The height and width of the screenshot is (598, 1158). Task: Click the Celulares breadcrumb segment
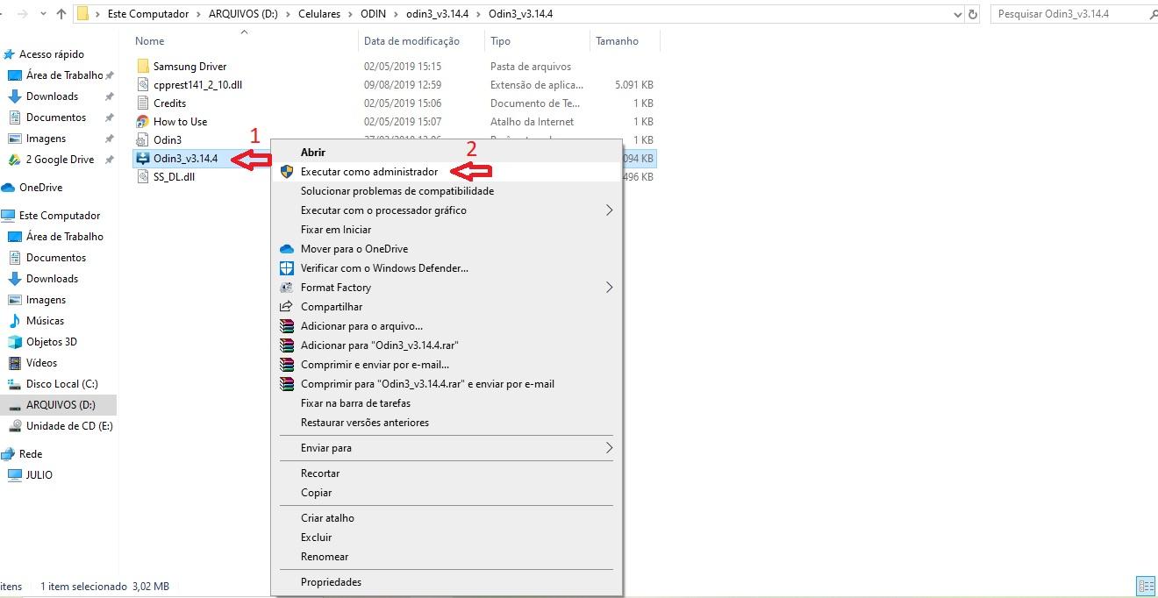point(318,14)
